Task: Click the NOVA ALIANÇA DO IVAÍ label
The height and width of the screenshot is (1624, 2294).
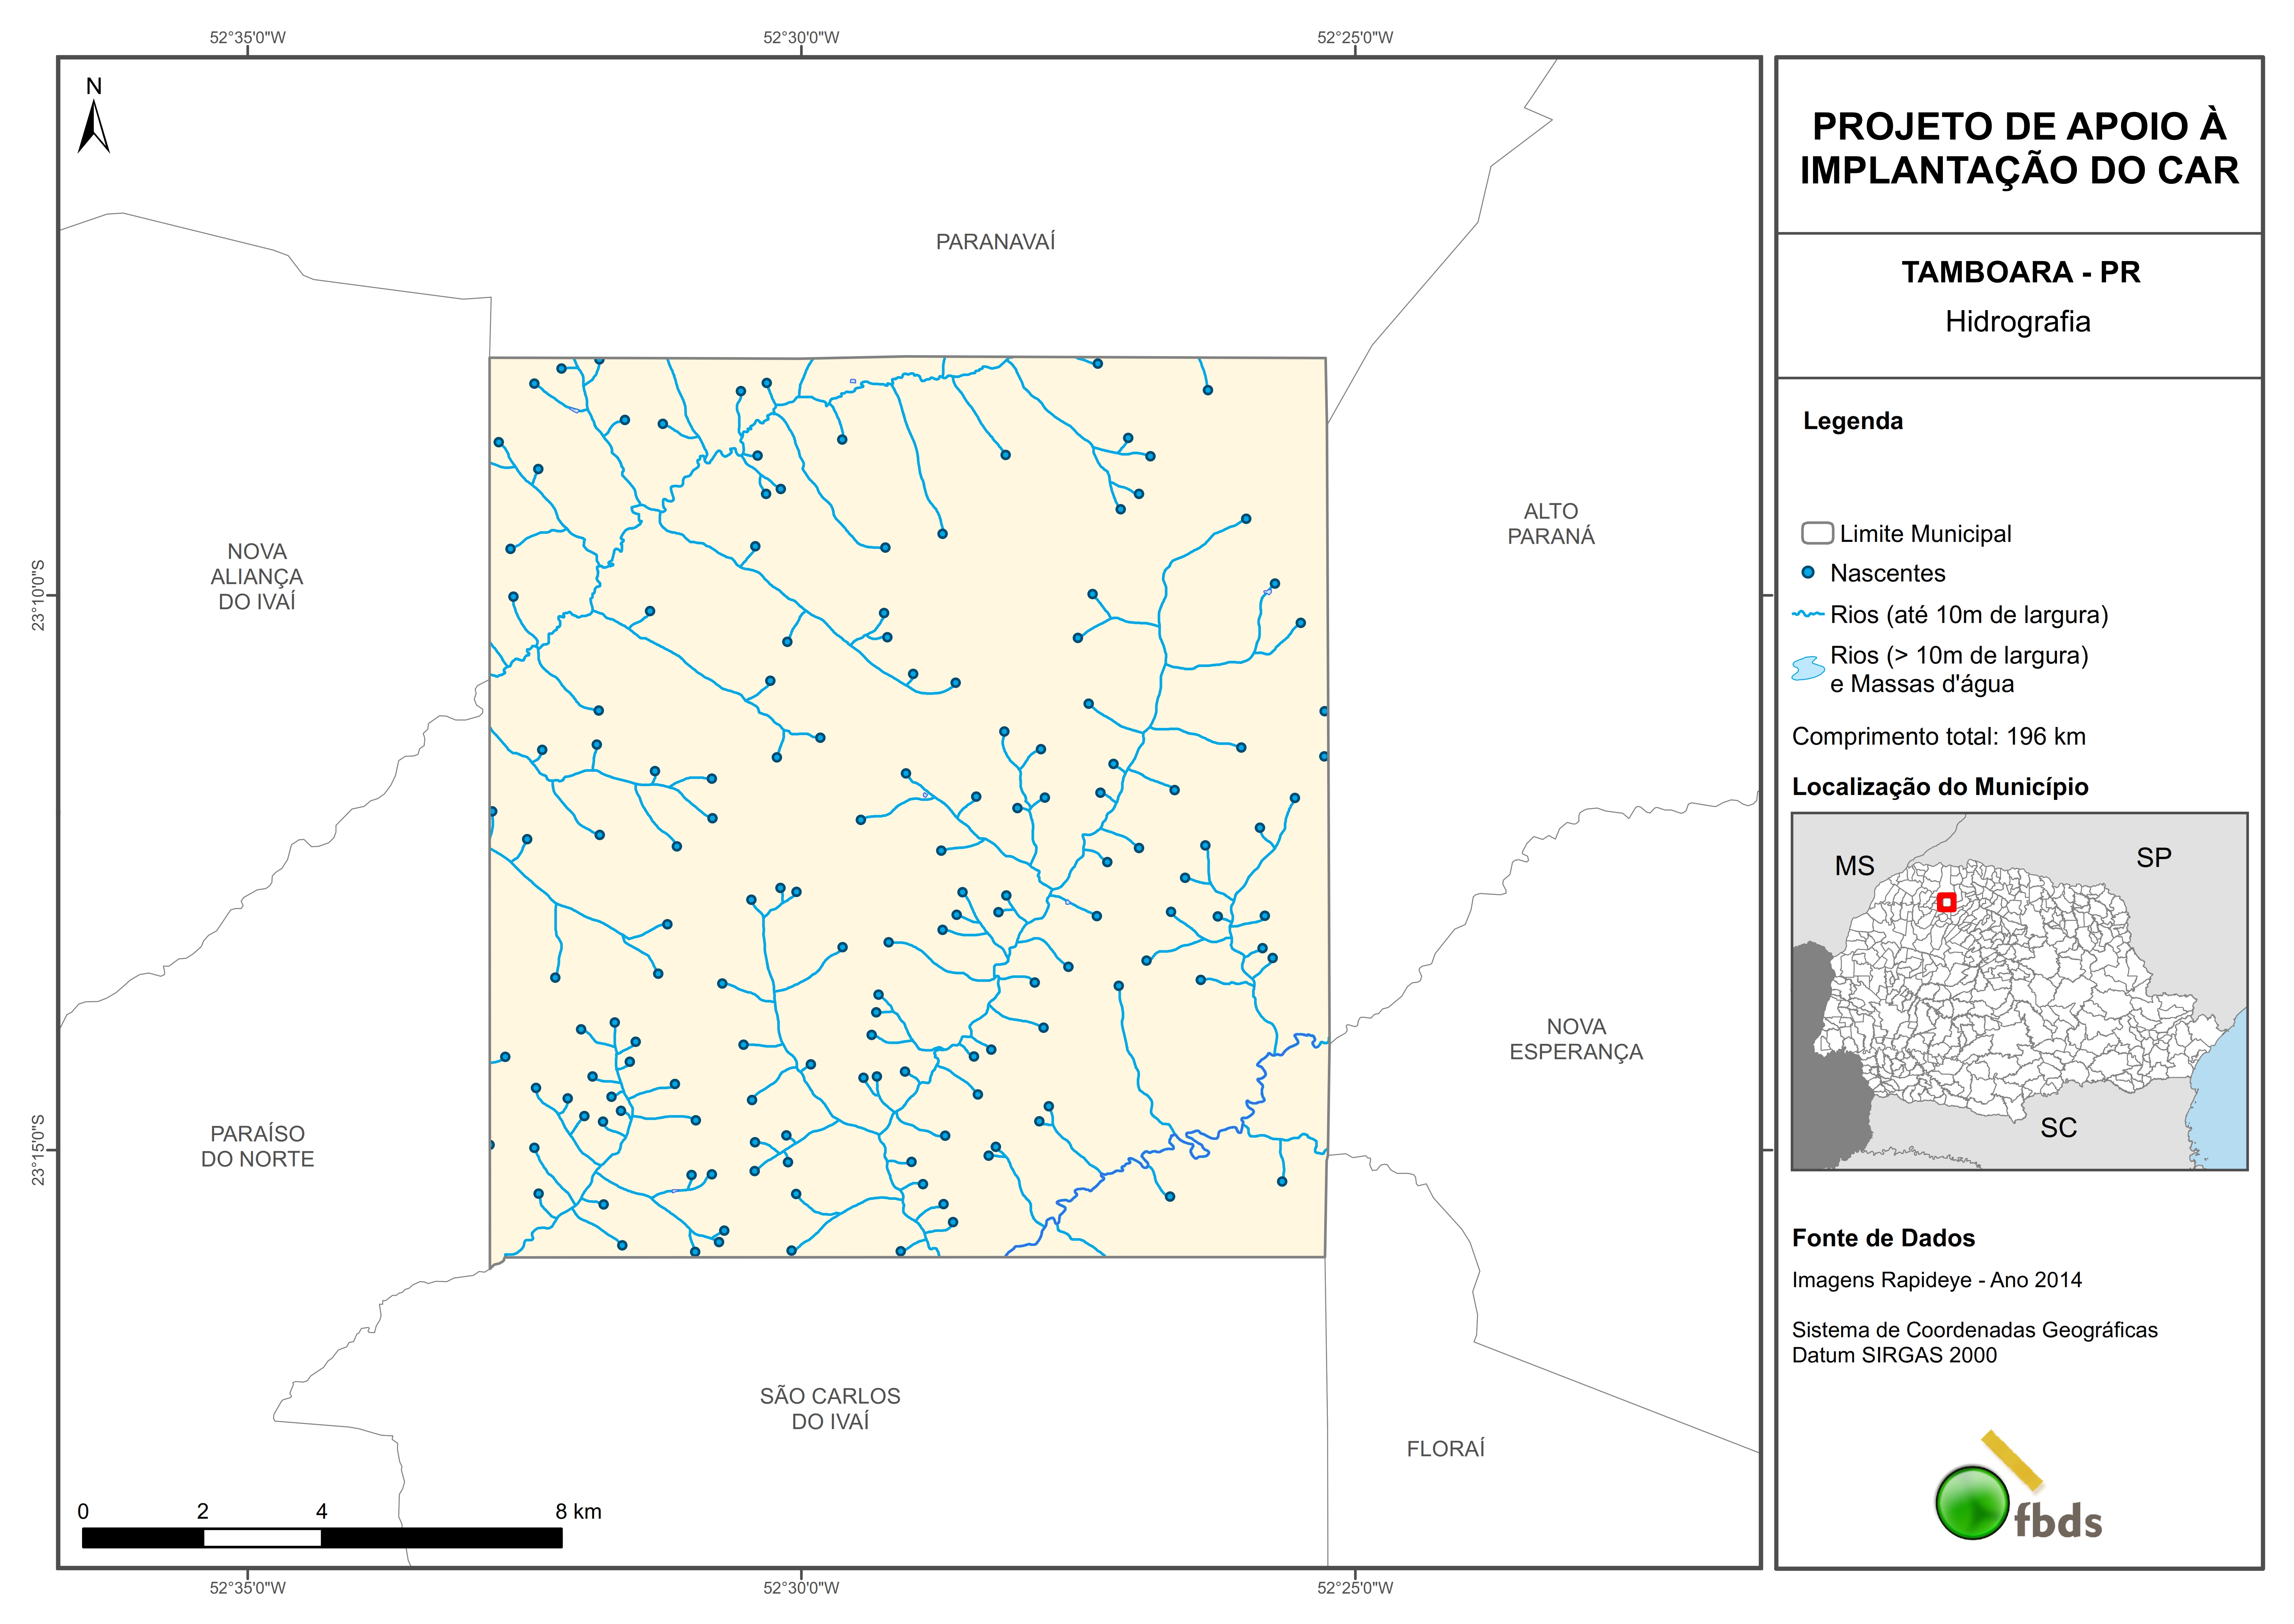Action: point(257,576)
